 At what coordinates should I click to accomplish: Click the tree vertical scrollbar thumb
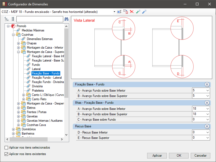pos(66,63)
